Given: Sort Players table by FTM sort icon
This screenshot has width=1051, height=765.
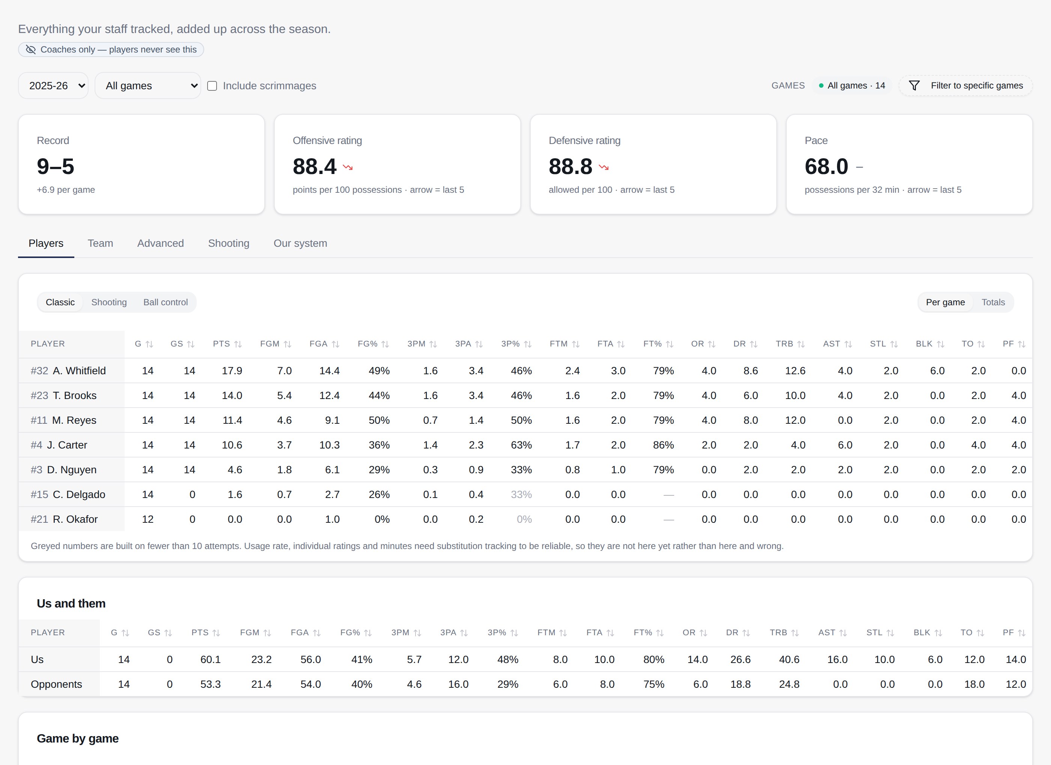Looking at the screenshot, I should (x=575, y=344).
